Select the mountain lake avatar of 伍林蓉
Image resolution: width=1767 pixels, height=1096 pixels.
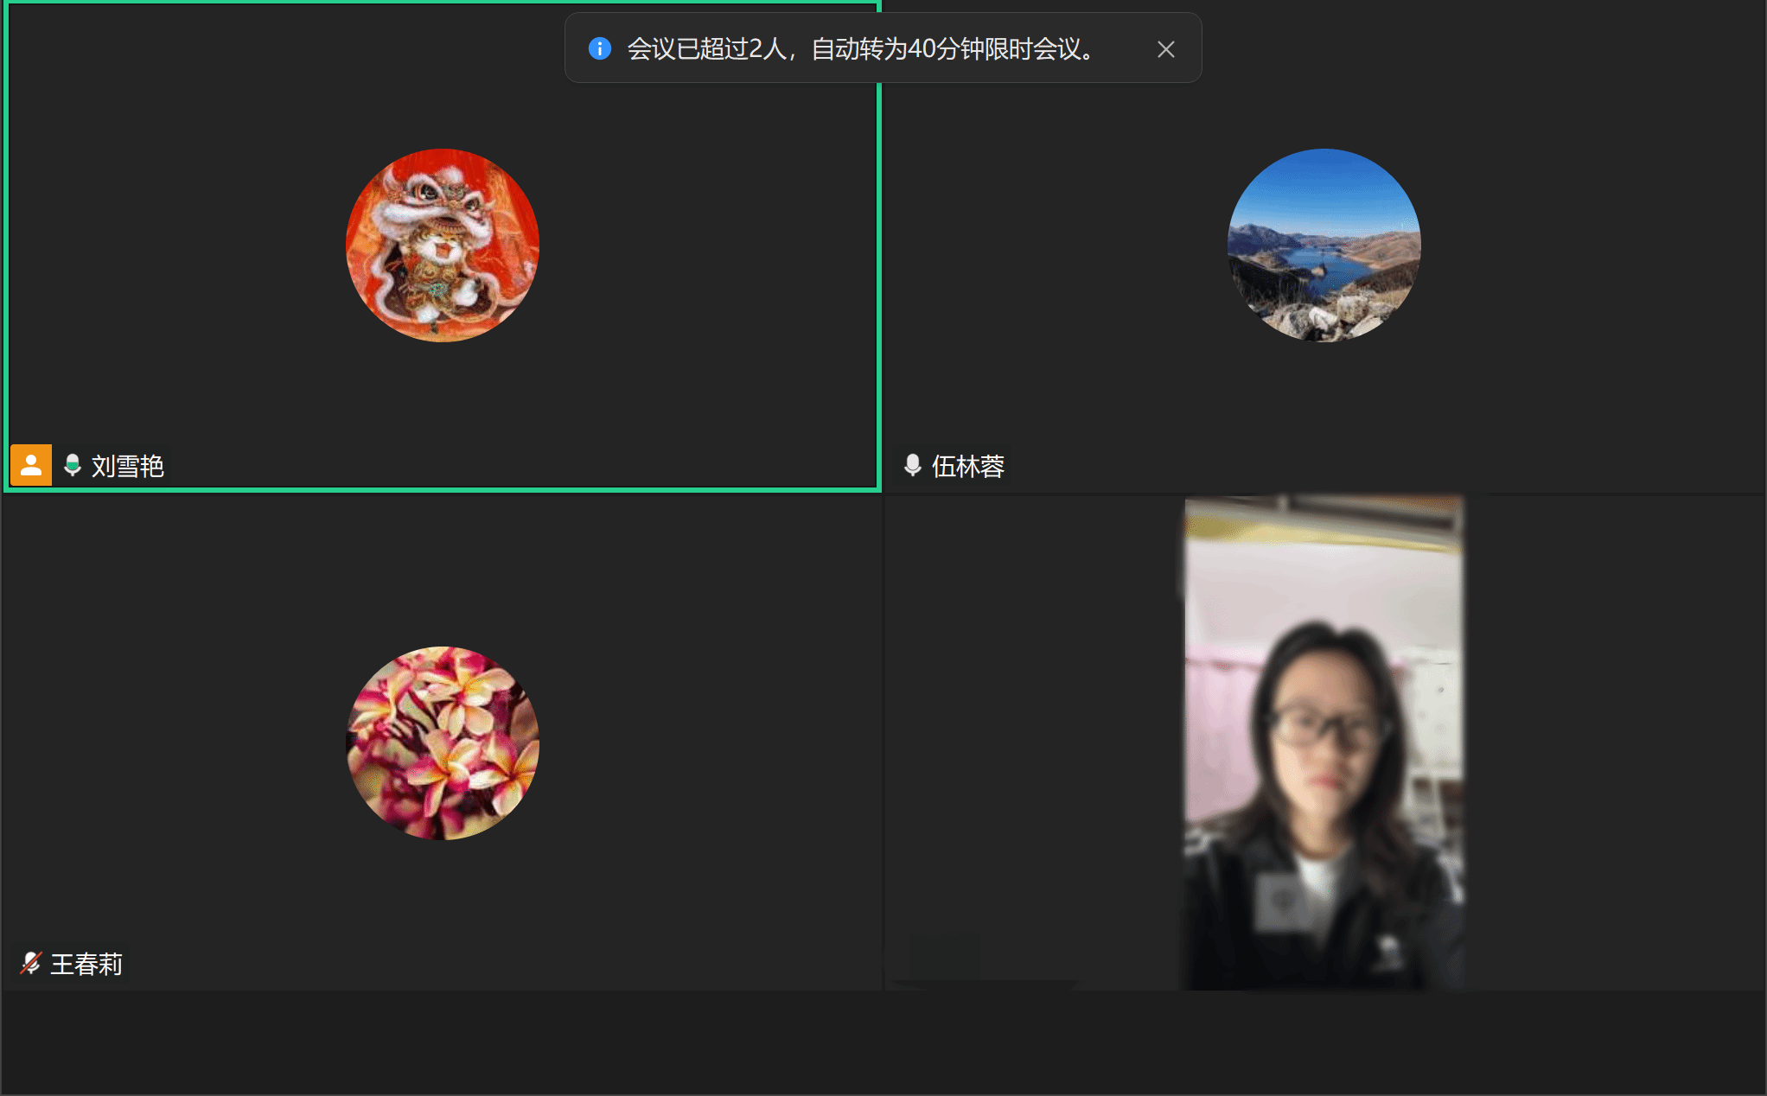pyautogui.click(x=1324, y=245)
